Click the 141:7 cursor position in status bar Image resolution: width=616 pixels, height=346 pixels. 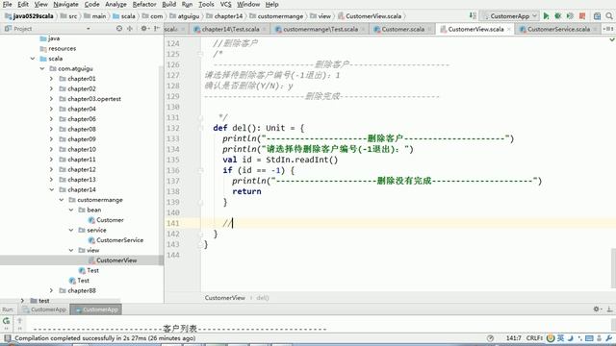(x=513, y=338)
